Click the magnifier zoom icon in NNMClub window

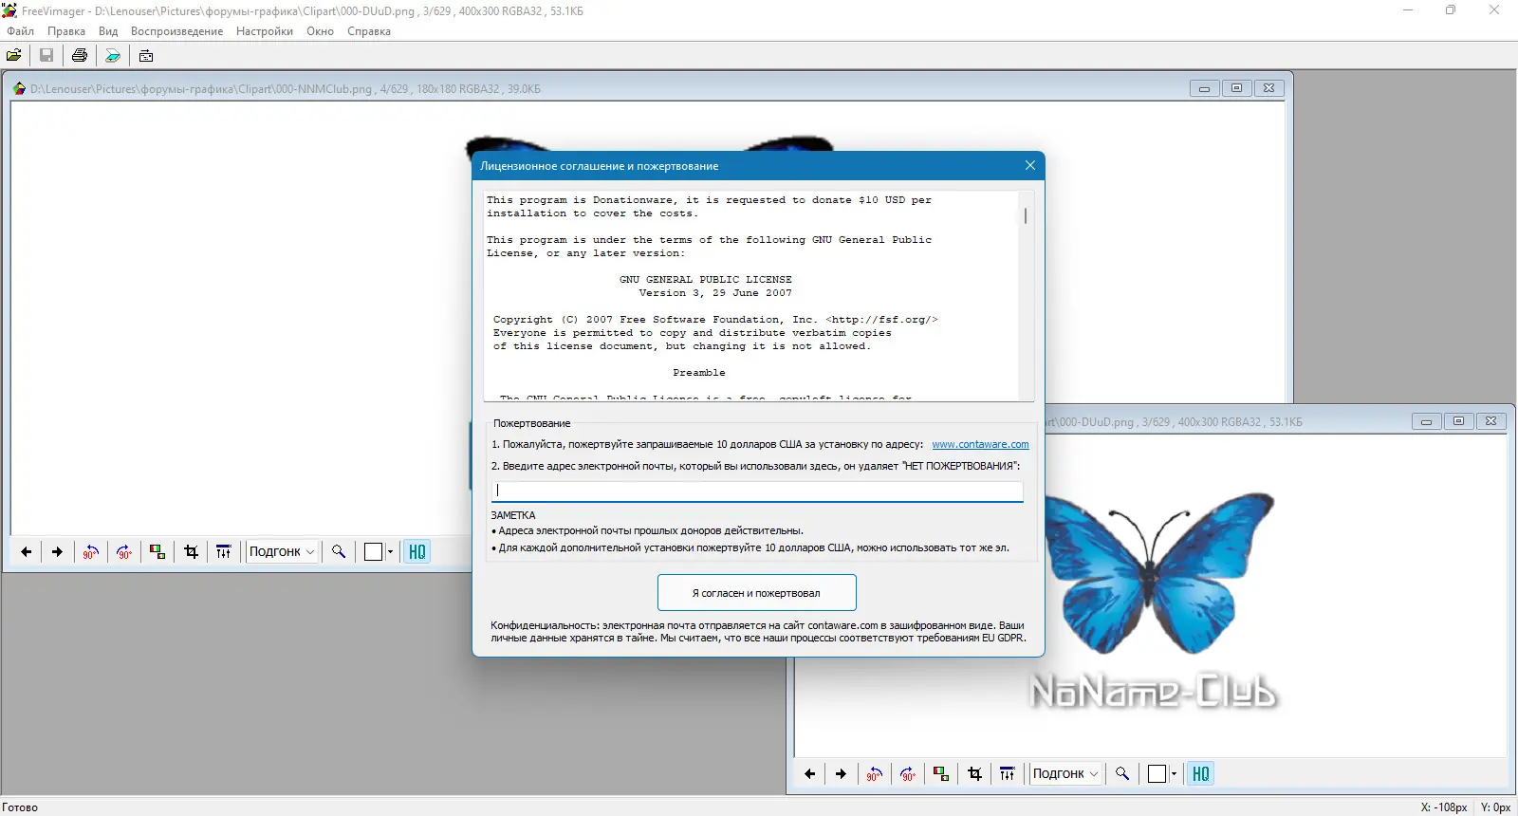click(x=339, y=552)
